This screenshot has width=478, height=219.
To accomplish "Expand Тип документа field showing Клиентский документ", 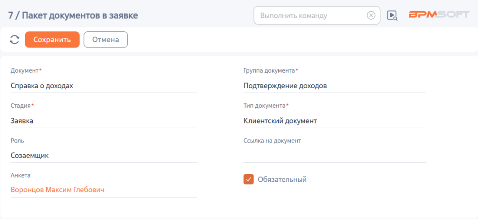I will [335, 121].
